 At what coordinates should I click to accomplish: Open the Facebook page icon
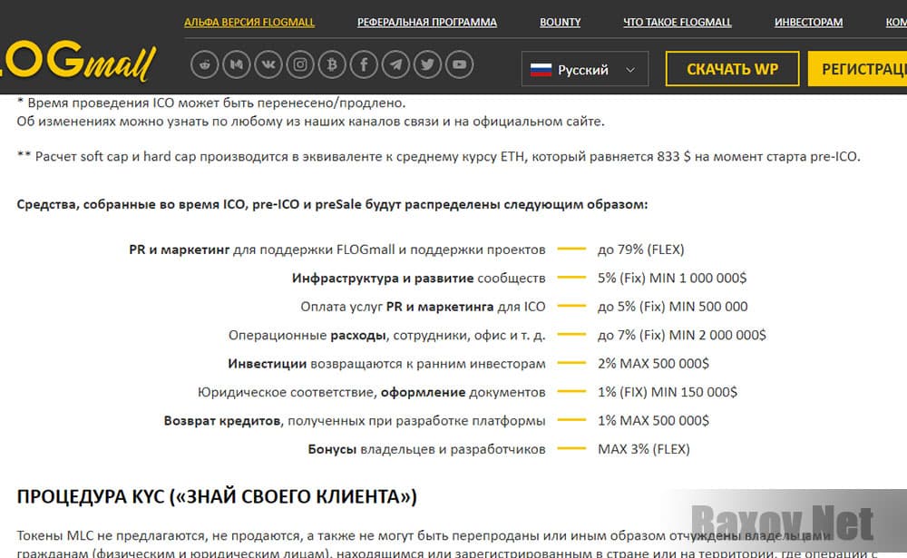pos(364,64)
